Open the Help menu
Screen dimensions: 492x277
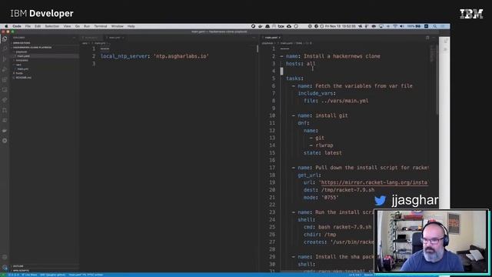(x=131, y=26)
